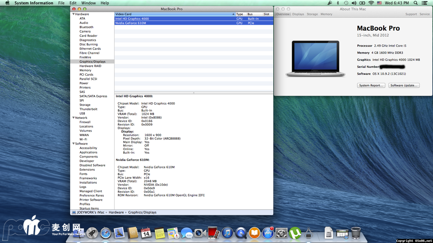Open the File menu
The image size is (433, 243).
[61, 3]
